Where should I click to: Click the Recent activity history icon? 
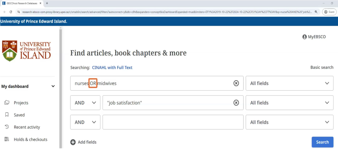tap(7, 127)
